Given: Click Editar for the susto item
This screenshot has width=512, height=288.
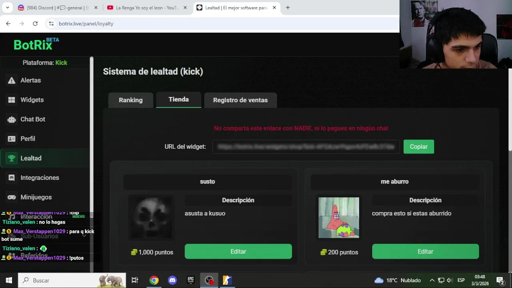Looking at the screenshot, I should 238,252.
